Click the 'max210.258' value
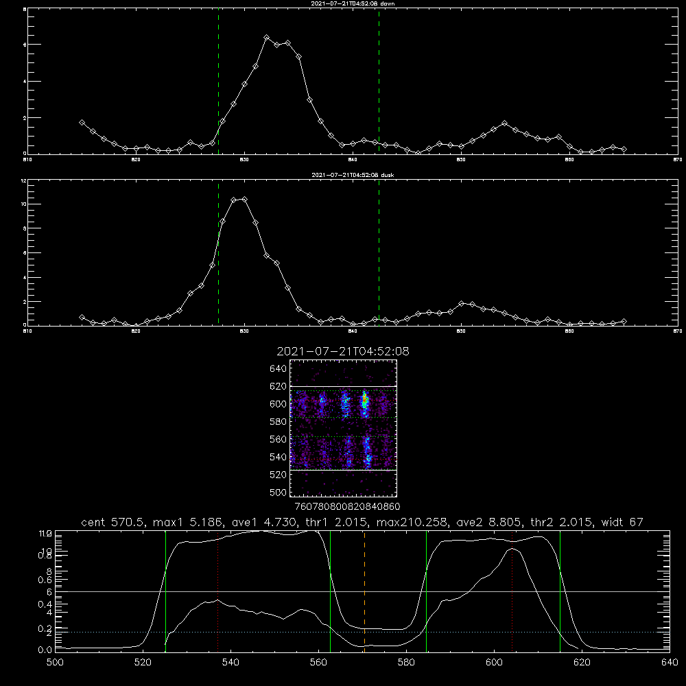The image size is (686, 686). point(414,522)
